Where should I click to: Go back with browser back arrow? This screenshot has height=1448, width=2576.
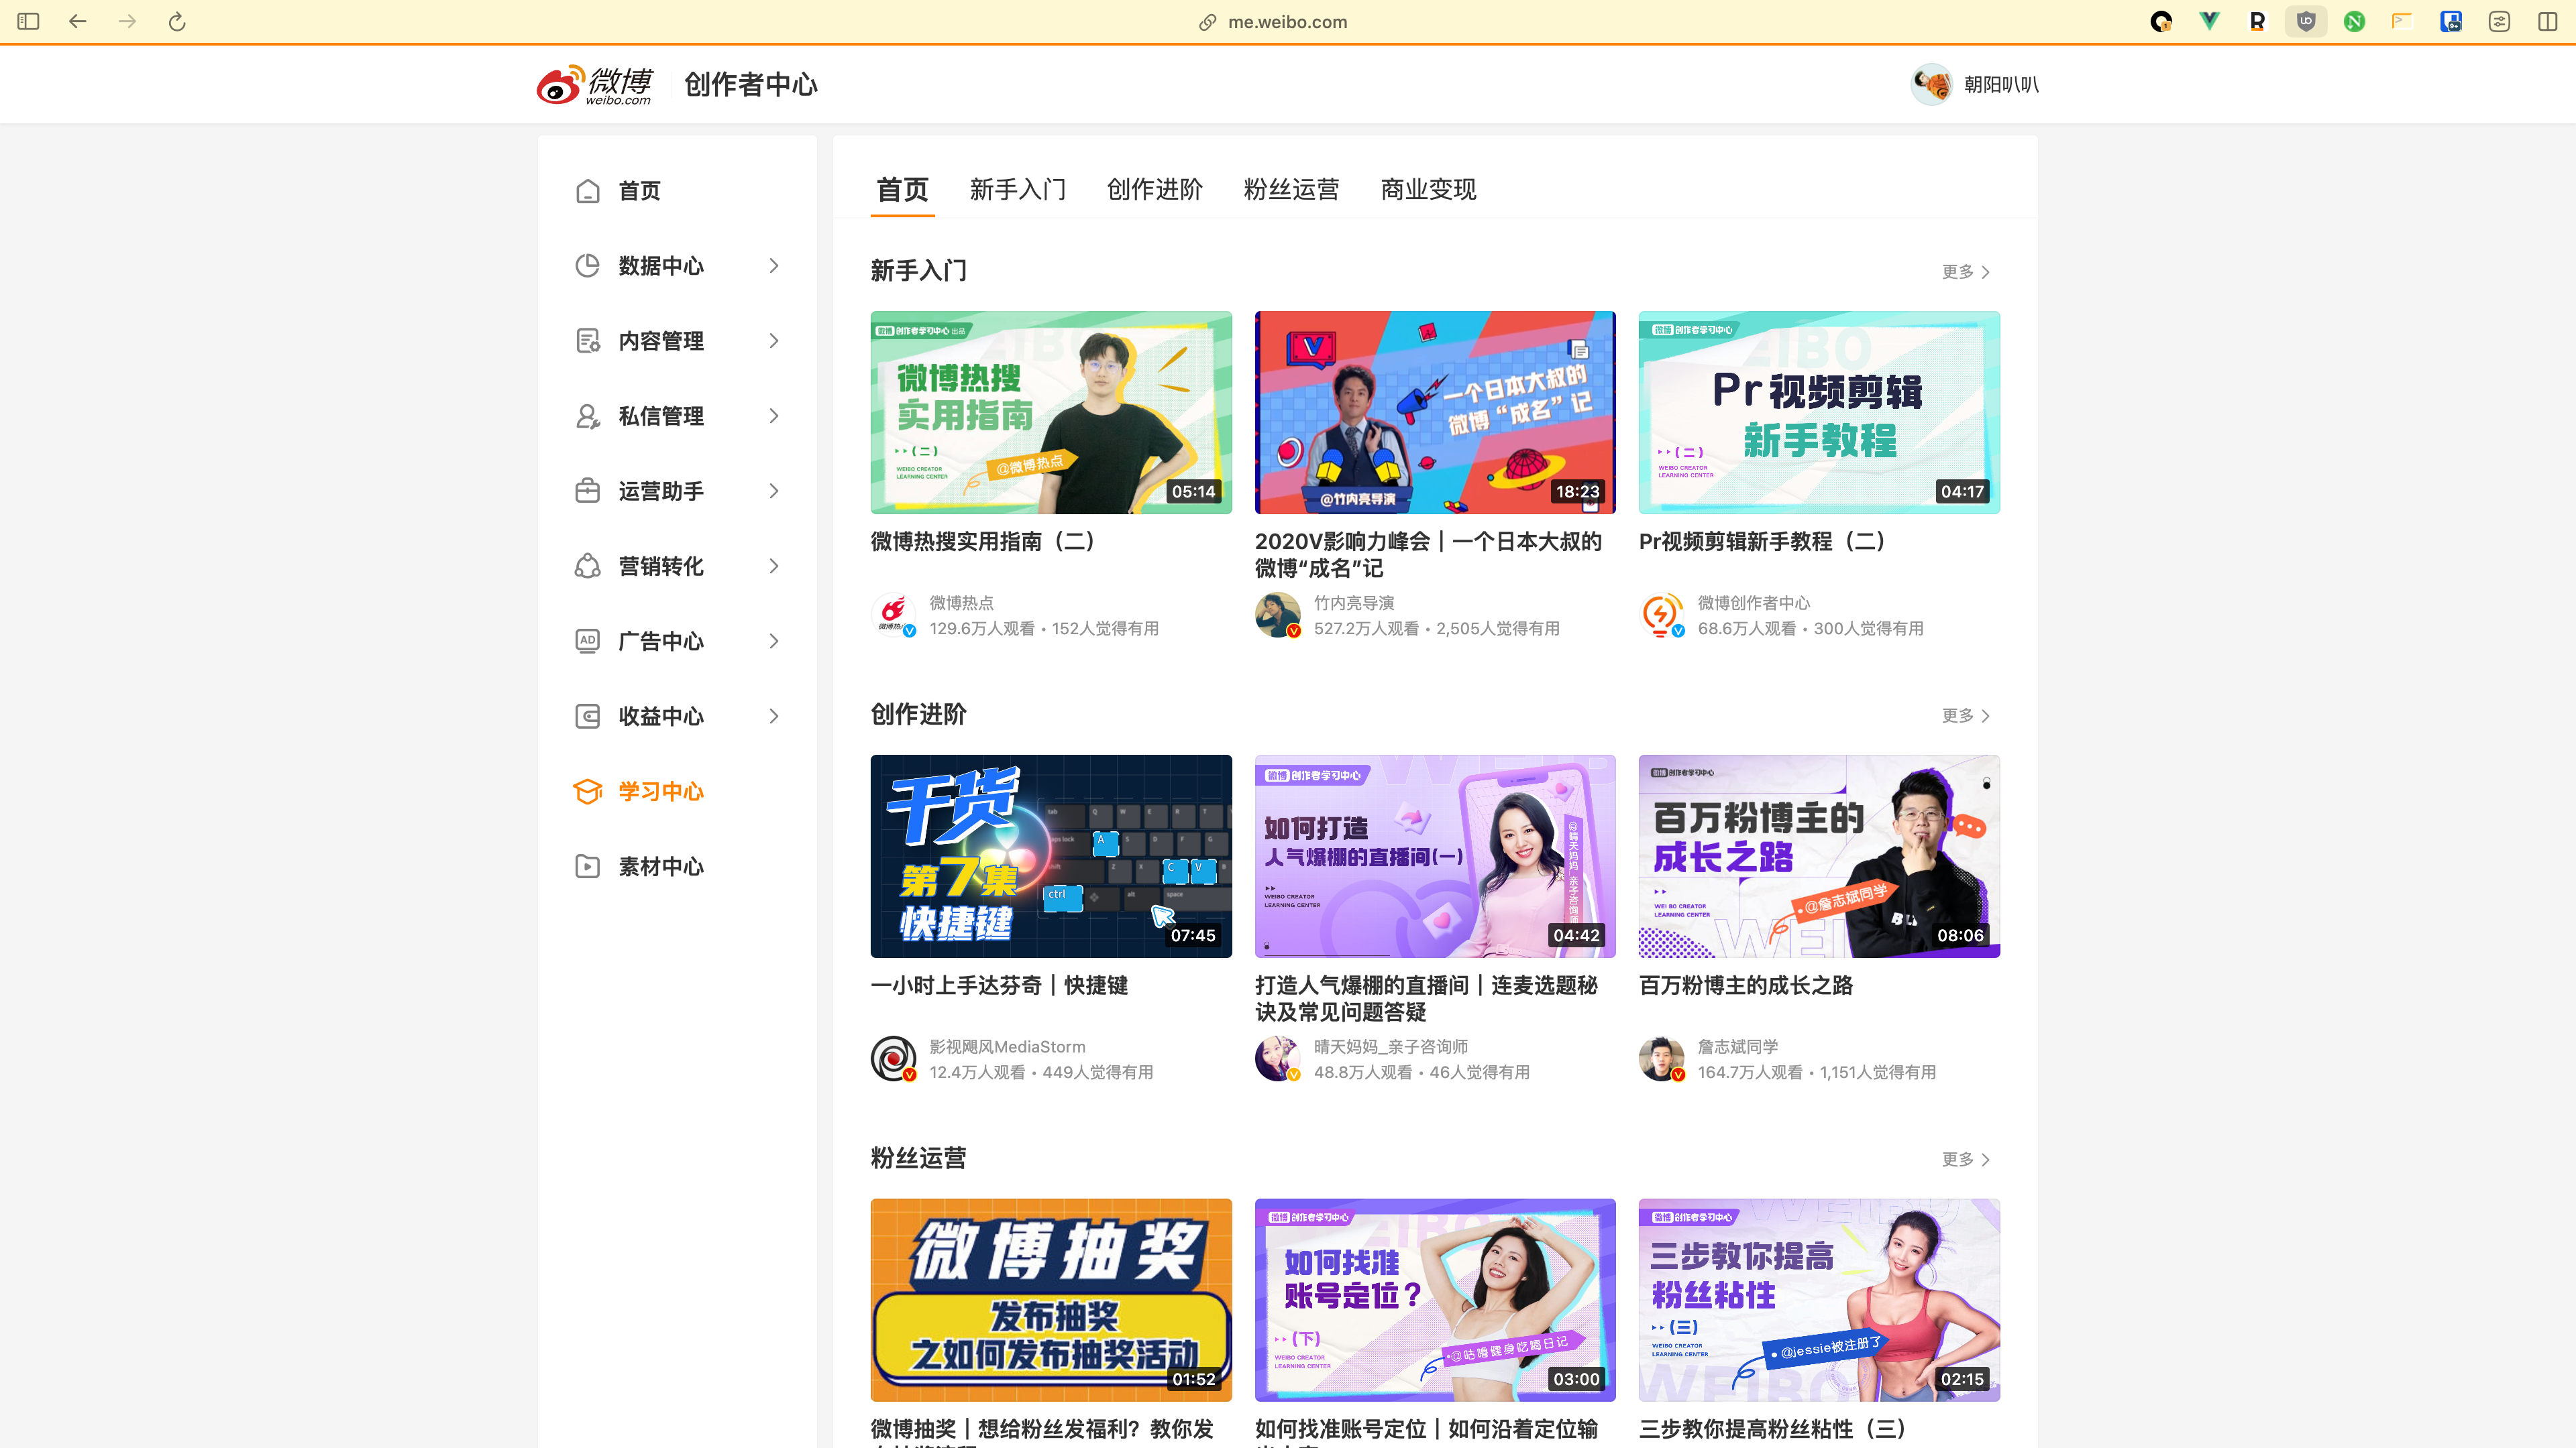click(x=78, y=21)
